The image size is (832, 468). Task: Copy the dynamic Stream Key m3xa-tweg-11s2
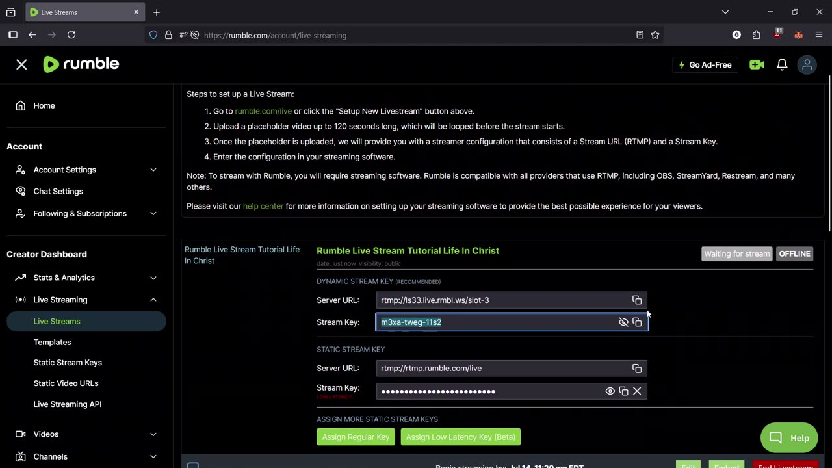[x=637, y=322]
